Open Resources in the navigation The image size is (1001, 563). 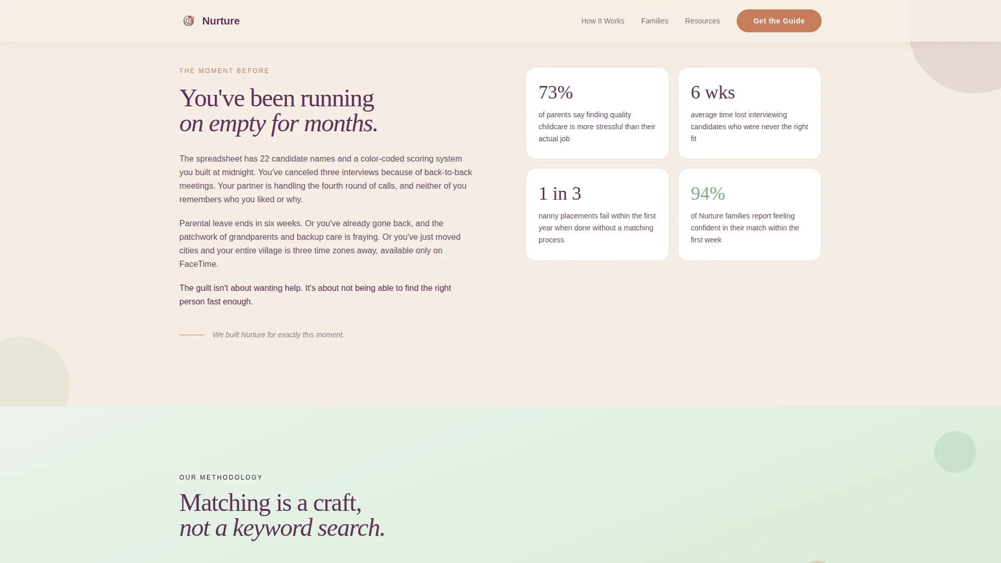coord(702,21)
